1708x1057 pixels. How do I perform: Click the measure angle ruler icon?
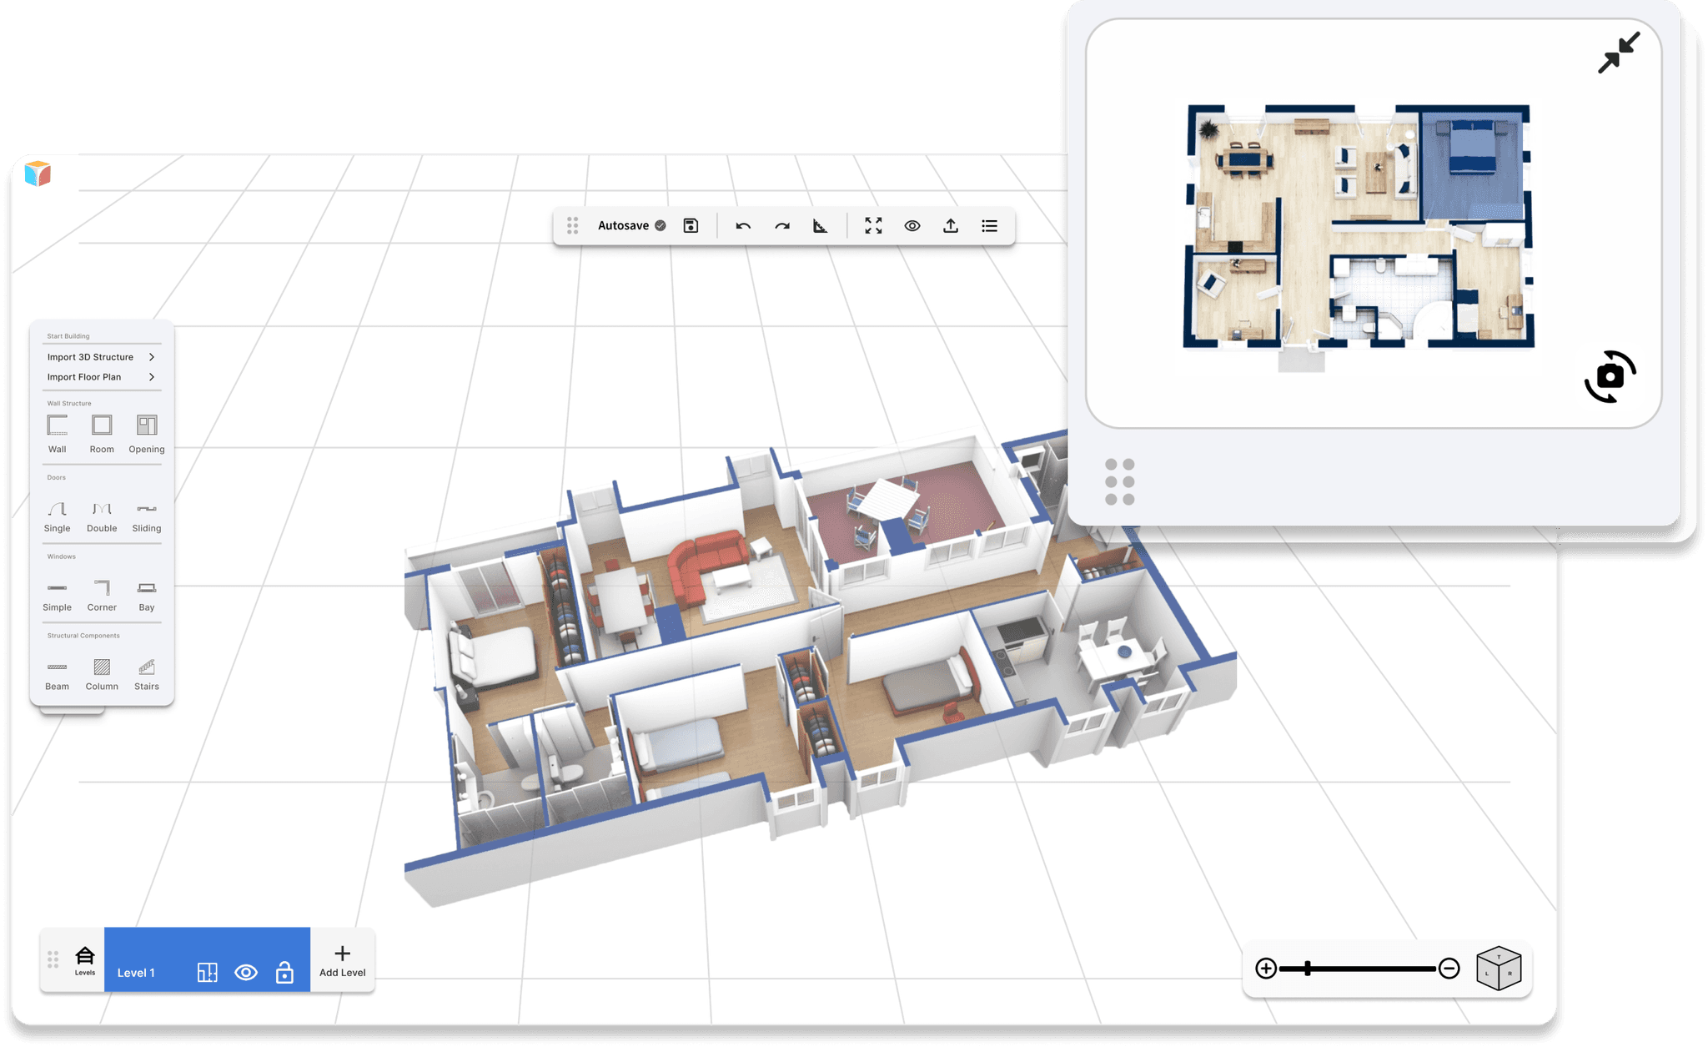pos(821,226)
